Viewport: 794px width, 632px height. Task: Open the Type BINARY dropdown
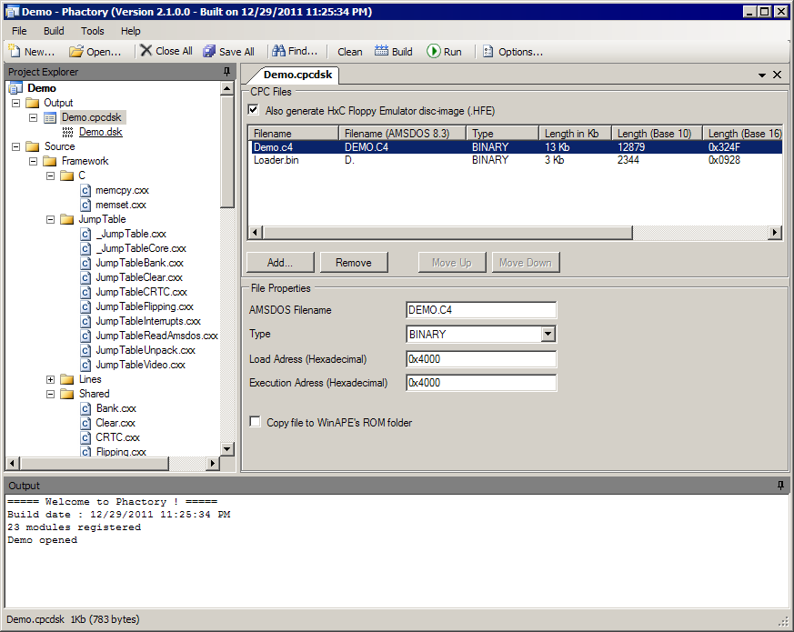click(x=548, y=334)
